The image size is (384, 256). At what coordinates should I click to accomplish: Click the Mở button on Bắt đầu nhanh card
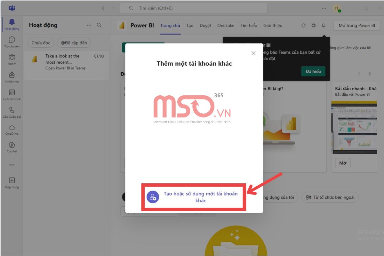[343, 163]
